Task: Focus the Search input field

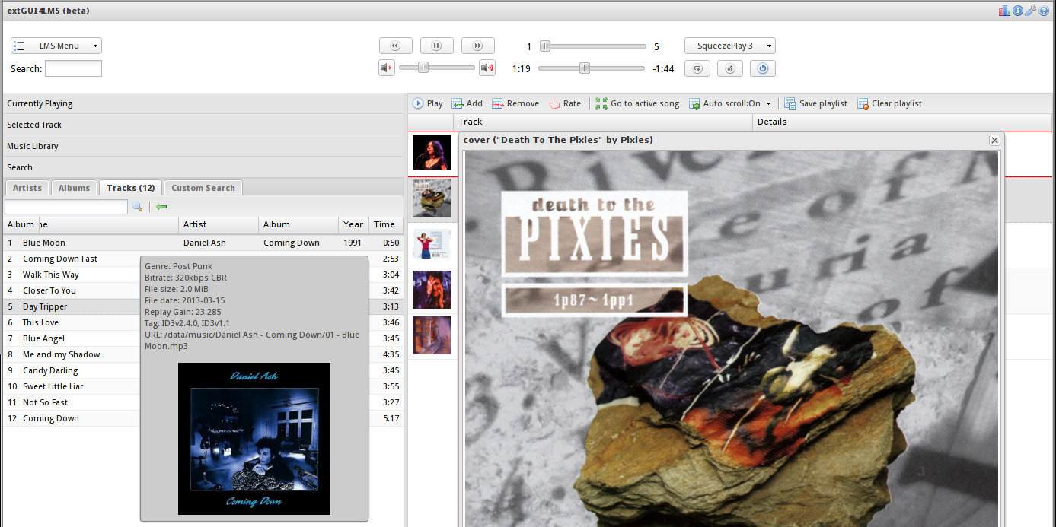Action: 73,68
